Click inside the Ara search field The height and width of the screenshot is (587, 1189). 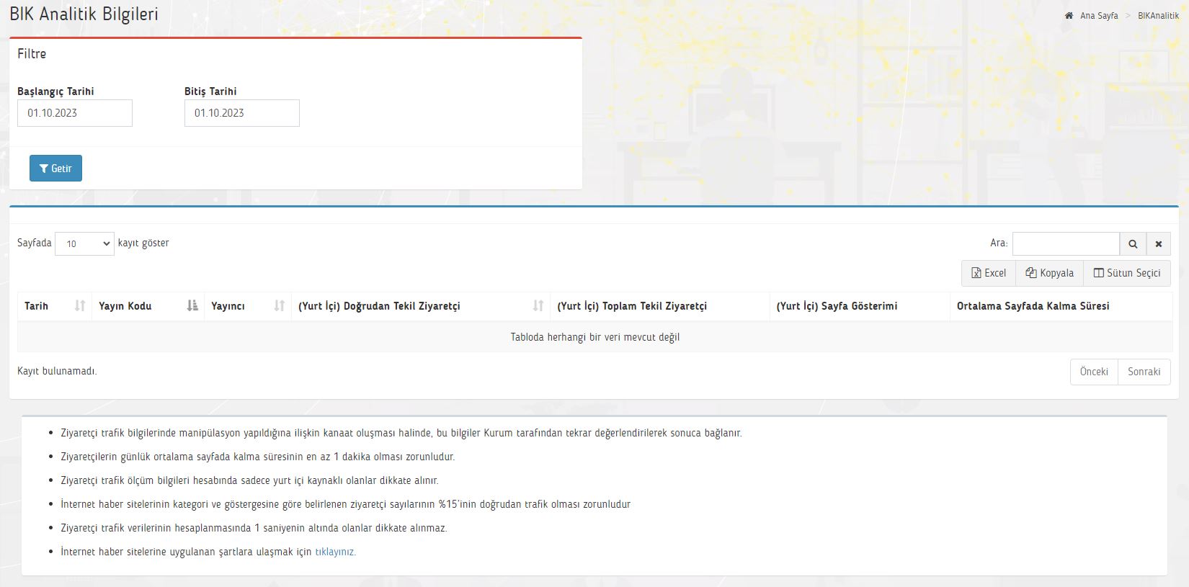click(1065, 244)
